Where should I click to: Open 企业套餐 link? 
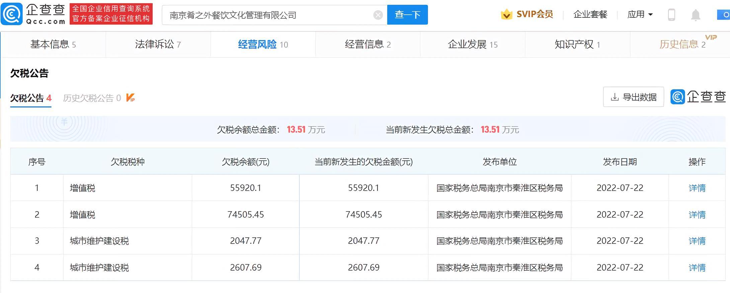coord(590,14)
